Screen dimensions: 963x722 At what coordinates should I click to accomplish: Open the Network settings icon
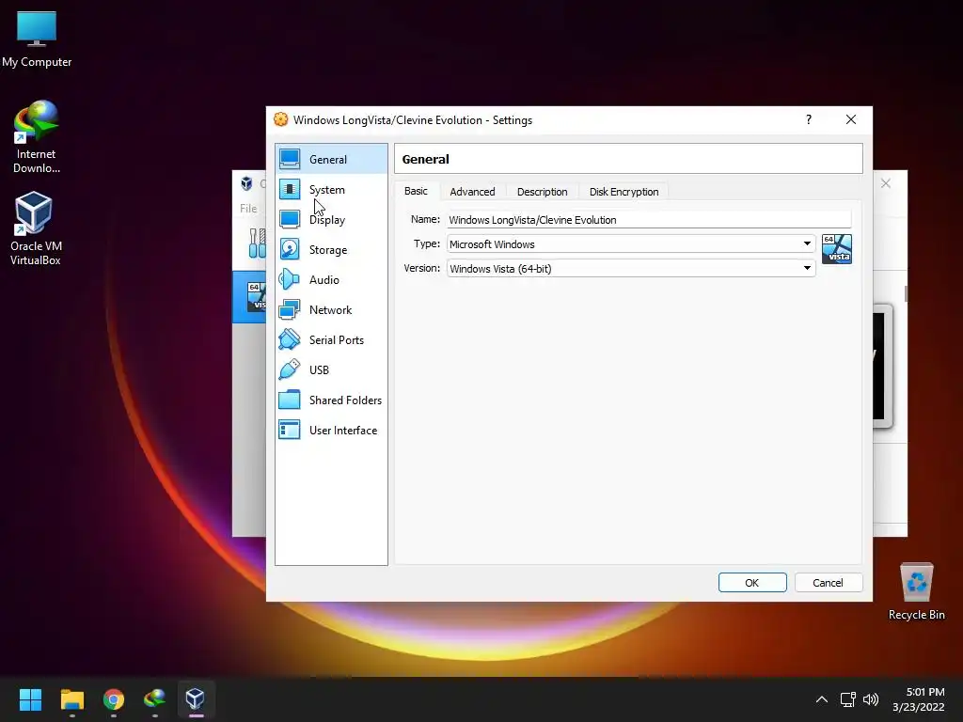tap(290, 309)
